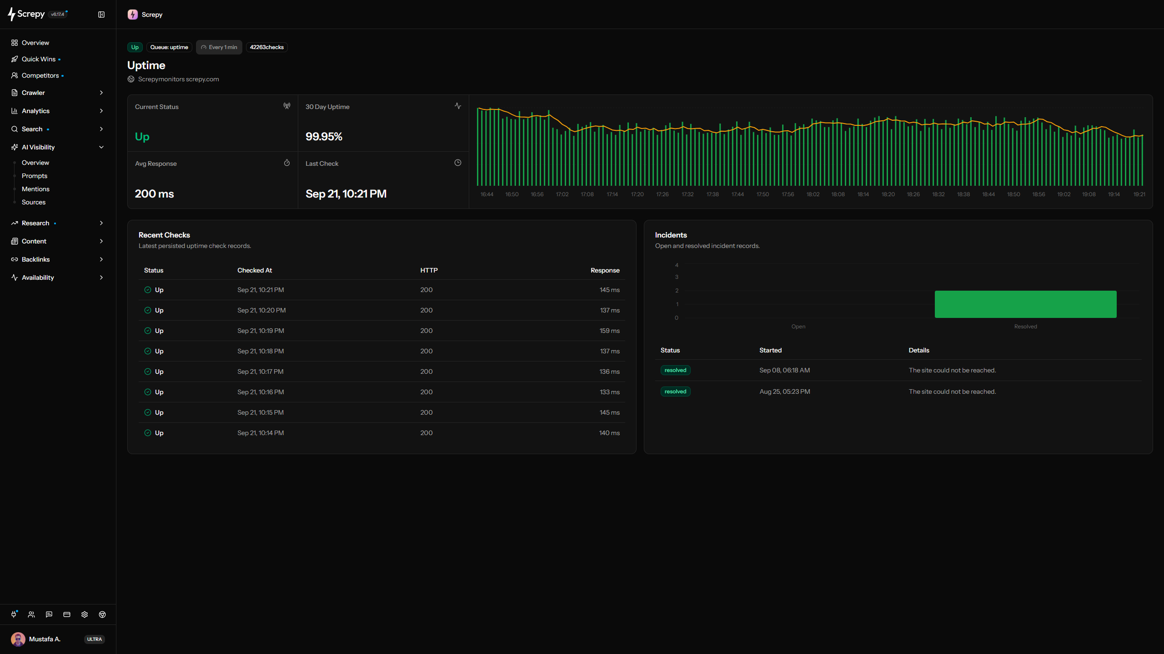Click the Backlinks chain icon
Screen dimensions: 1164x654
15,259
